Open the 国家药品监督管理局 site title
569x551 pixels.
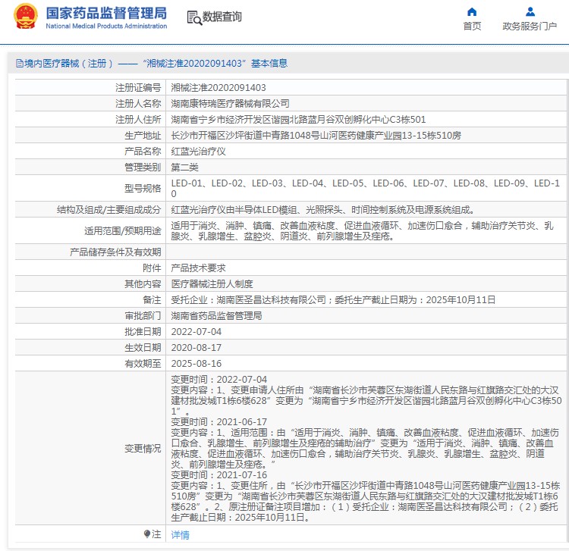point(106,13)
